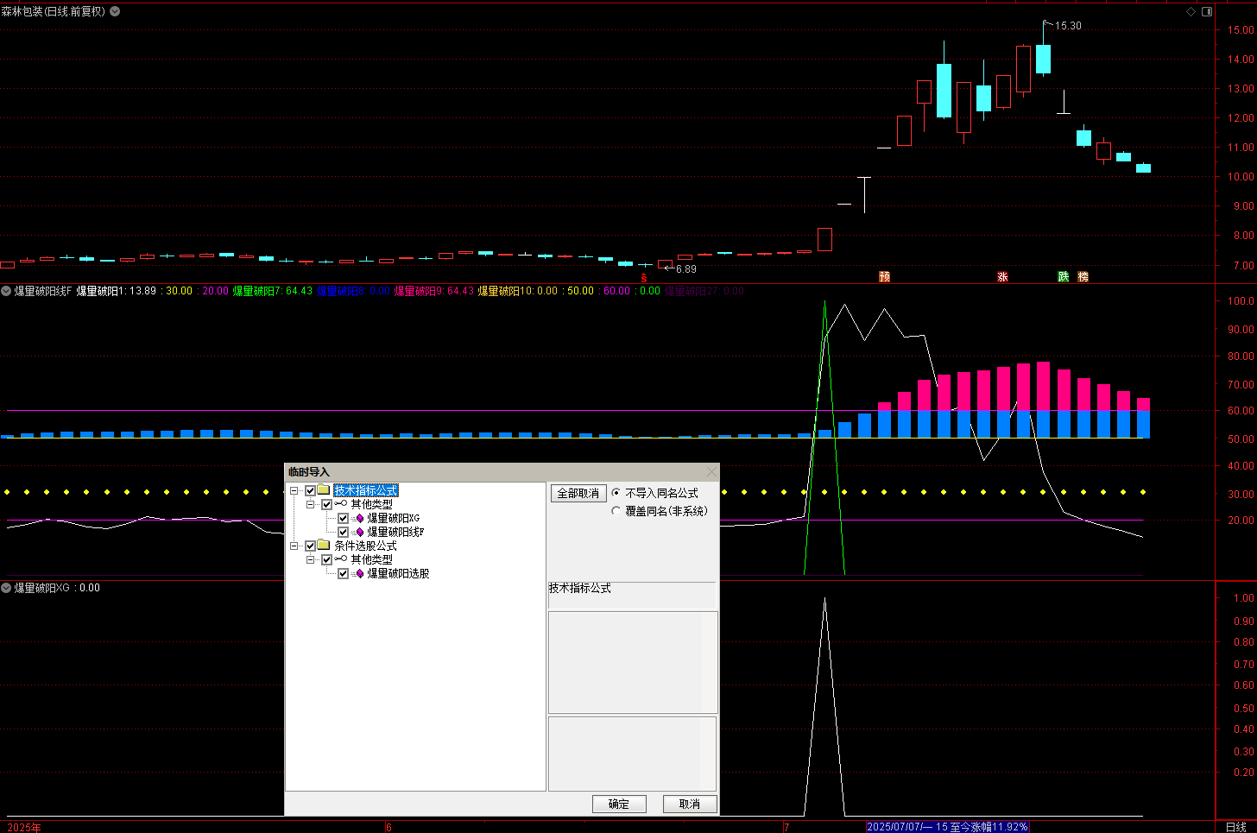The height and width of the screenshot is (833, 1257).
Task: Open the round dropdown icon beside 森林包装 title
Action: pos(115,11)
